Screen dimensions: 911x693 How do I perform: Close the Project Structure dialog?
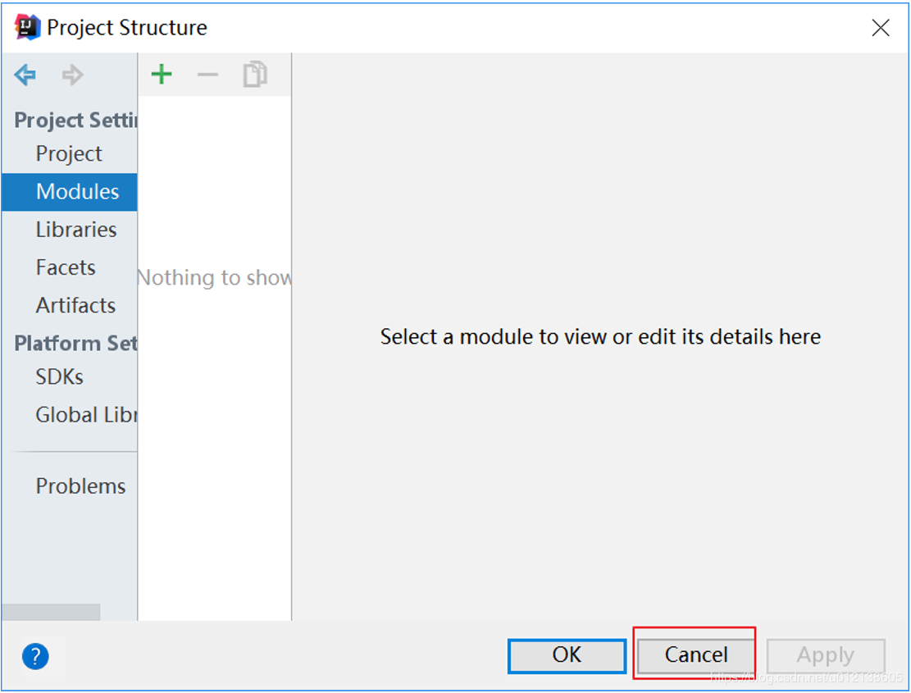pos(881,27)
